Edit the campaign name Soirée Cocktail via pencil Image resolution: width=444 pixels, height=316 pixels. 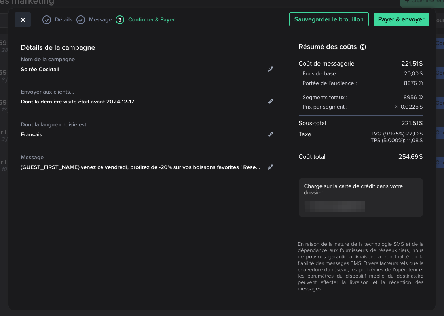[270, 70]
